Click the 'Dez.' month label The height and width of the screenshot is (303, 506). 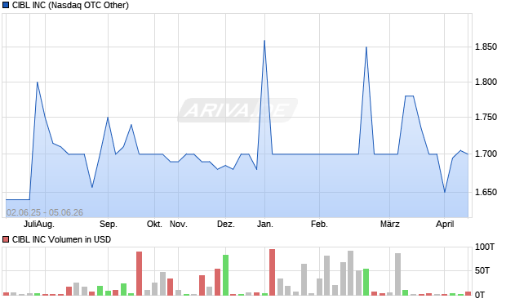pyautogui.click(x=225, y=224)
